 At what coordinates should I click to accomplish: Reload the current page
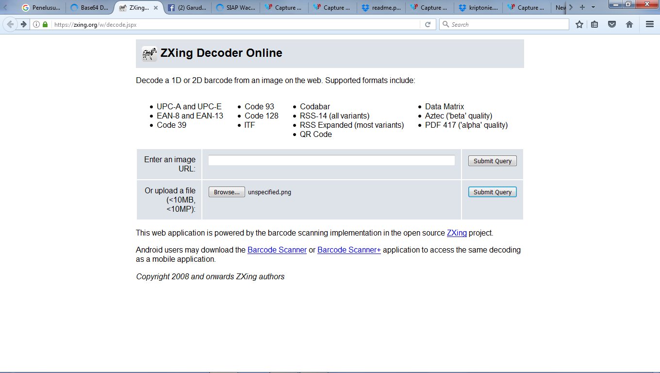click(x=428, y=24)
